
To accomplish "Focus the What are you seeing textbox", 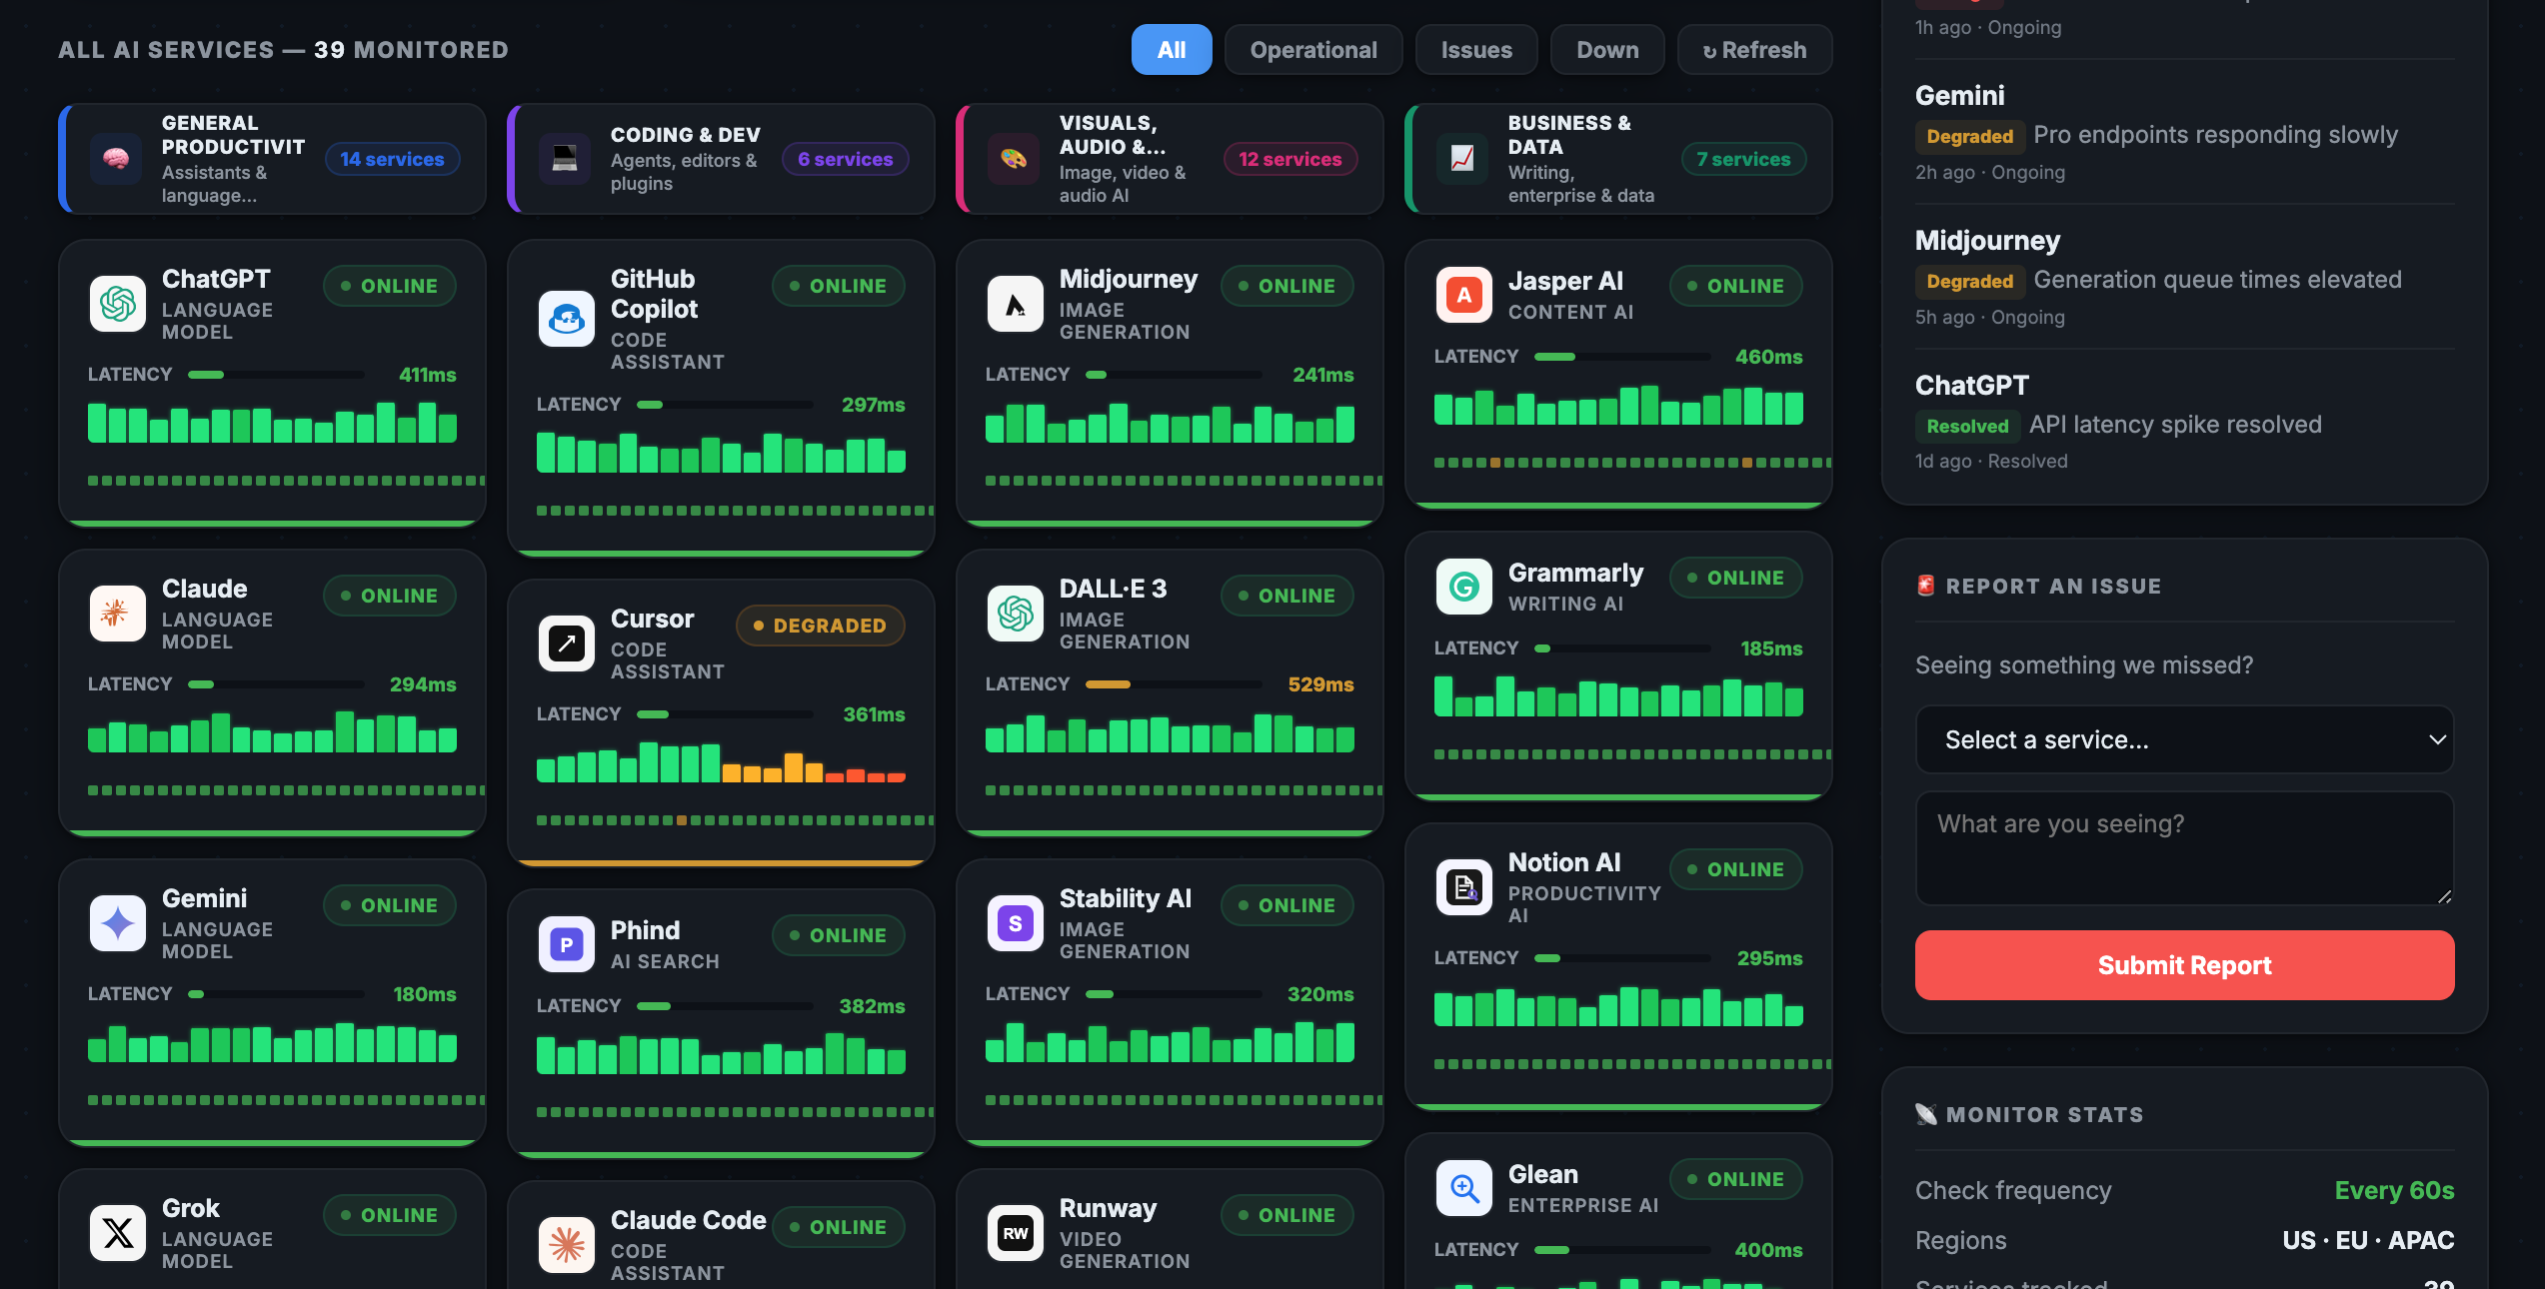I will [2183, 847].
